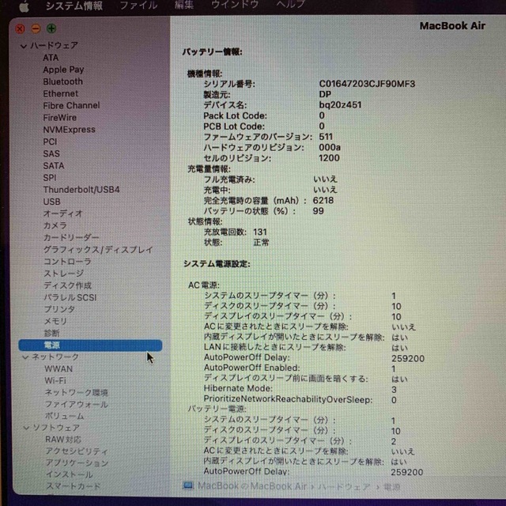Open the 編集 menu

point(184,5)
